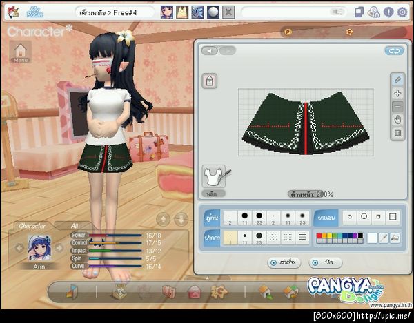Click the สำเร็จ confirm button
This screenshot has height=323, width=414.
(284, 262)
